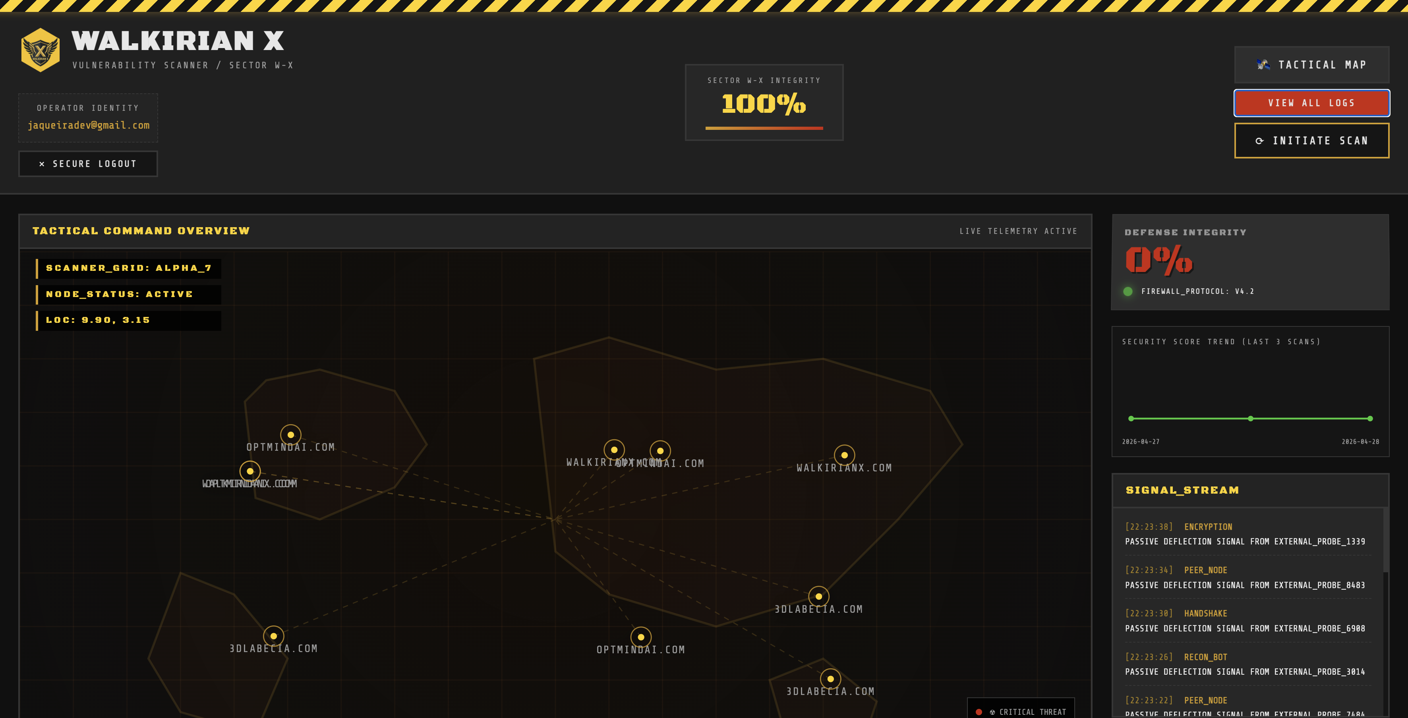1408x718 pixels.
Task: Click the Sector W-X Integrity 100% value
Action: (x=764, y=103)
